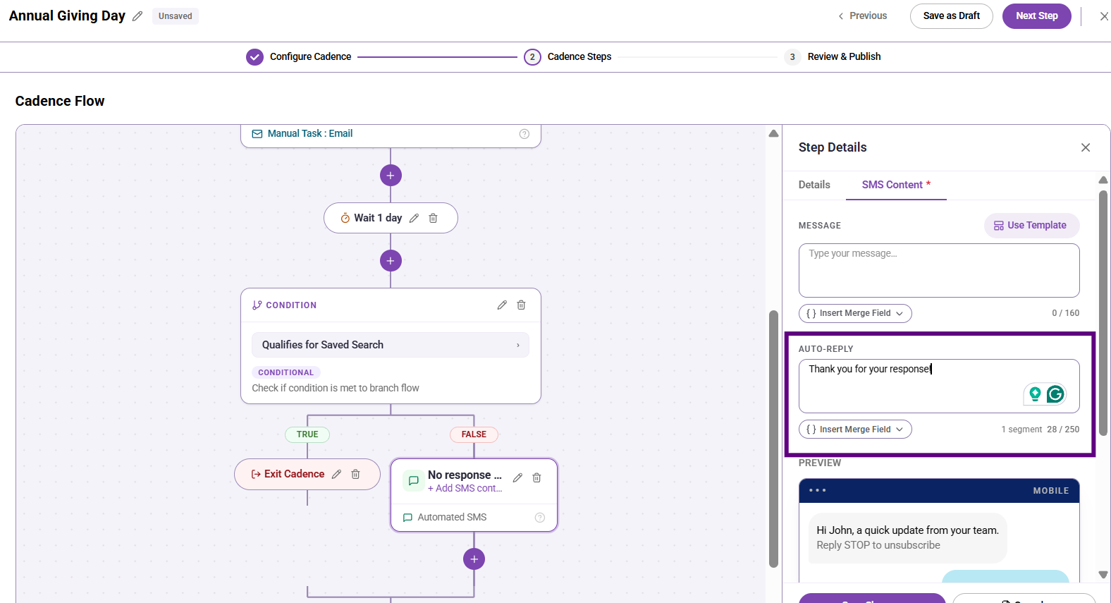The width and height of the screenshot is (1111, 603).
Task: Open Insert Merge Field under Auto-Reply
Action: click(855, 430)
